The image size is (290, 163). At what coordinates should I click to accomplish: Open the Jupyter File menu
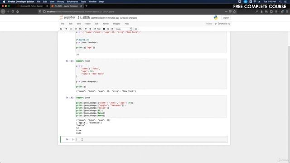(x=63, y=24)
